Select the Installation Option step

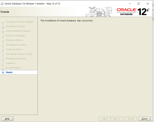pyautogui.click(x=15, y=26)
